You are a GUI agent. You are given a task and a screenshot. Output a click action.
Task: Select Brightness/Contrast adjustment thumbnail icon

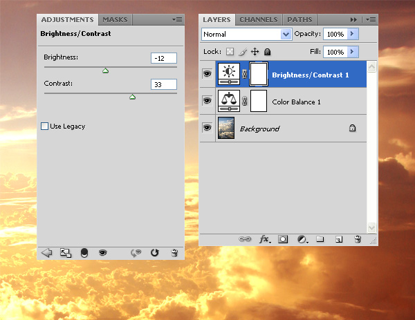[229, 74]
